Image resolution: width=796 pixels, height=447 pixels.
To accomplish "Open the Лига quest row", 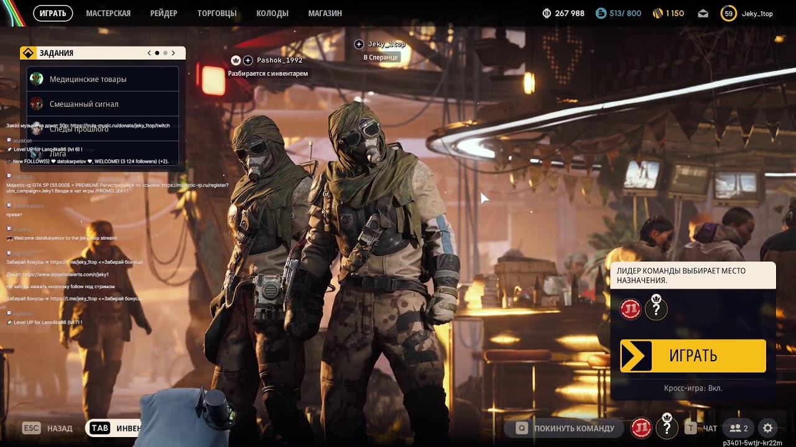I will (103, 153).
